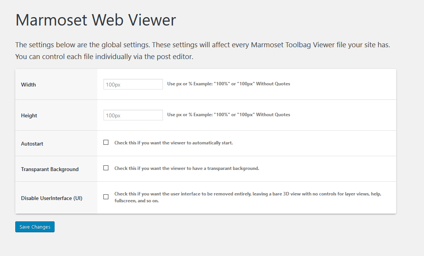Click the Width row label
This screenshot has height=256, width=424.
click(29, 85)
